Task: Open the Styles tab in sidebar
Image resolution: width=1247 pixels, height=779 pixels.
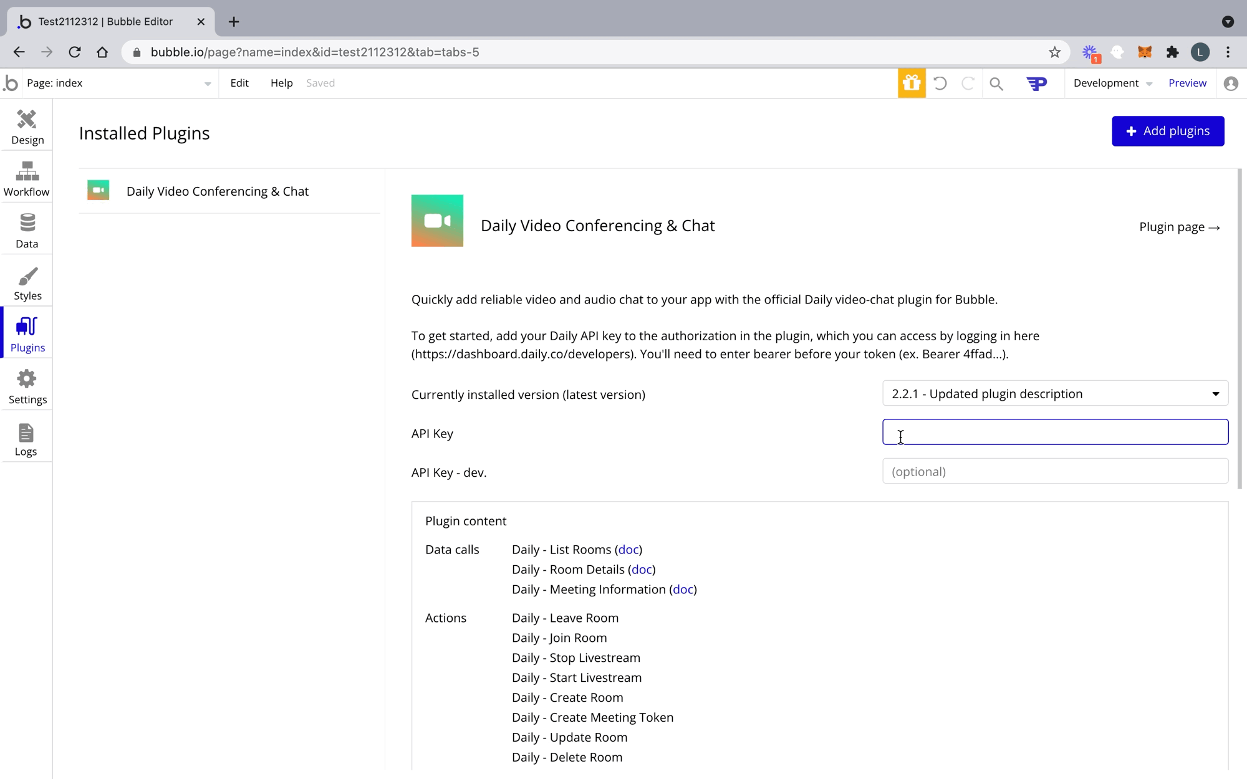Action: tap(27, 283)
